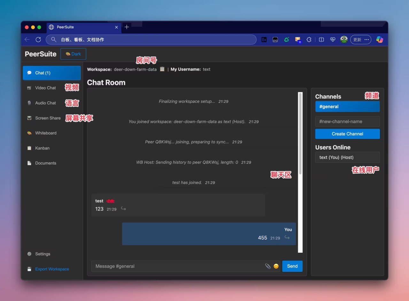The width and height of the screenshot is (409, 301).
Task: Click the chat room vertical scrollbar
Action: click(x=300, y=134)
